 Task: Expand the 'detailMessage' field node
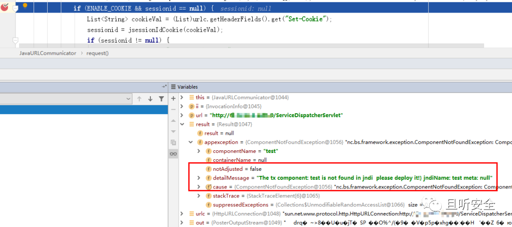coord(199,178)
